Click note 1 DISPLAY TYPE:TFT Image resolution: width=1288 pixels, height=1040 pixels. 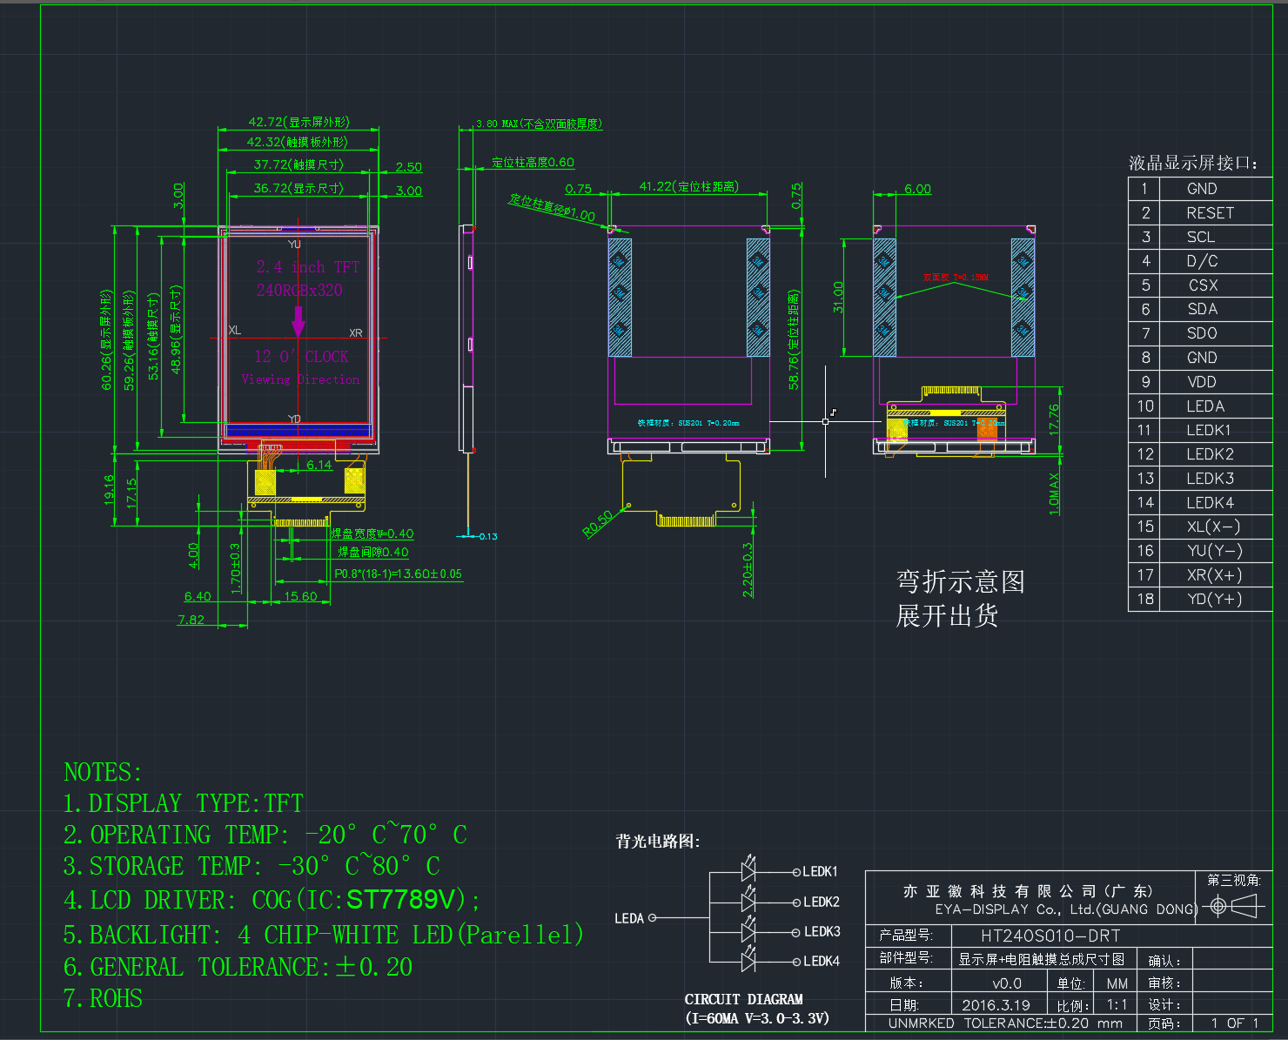tap(184, 803)
